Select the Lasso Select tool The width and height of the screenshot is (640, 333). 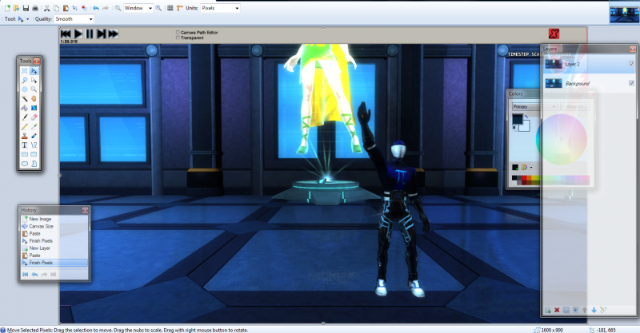click(25, 81)
